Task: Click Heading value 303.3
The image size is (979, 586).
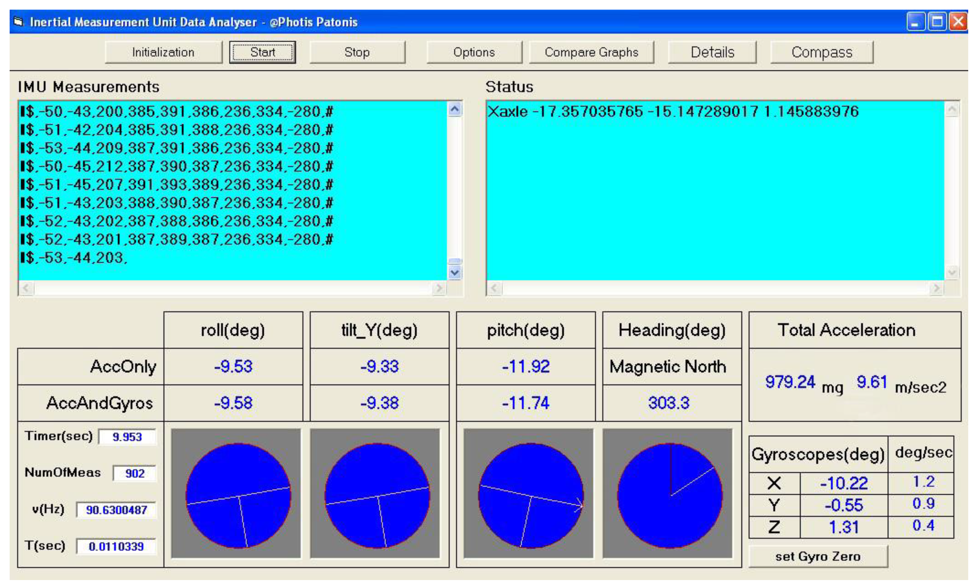Action: tap(669, 403)
